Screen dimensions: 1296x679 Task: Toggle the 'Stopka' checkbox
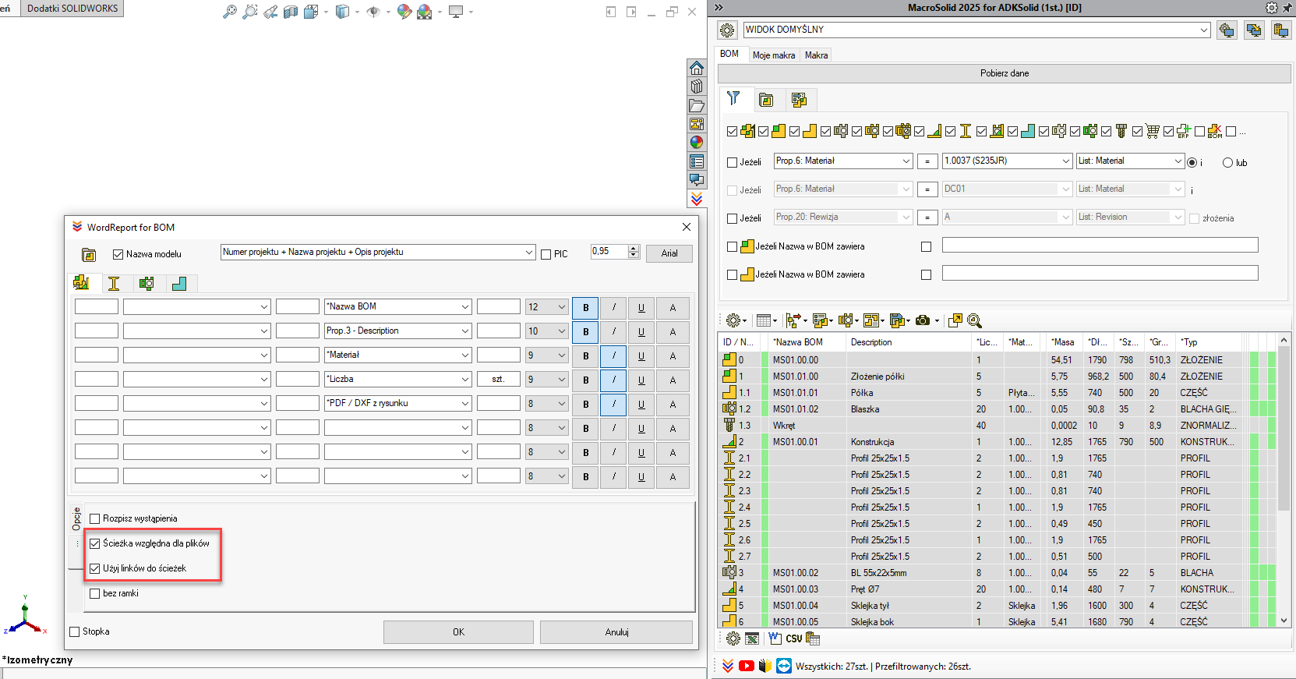click(x=75, y=631)
